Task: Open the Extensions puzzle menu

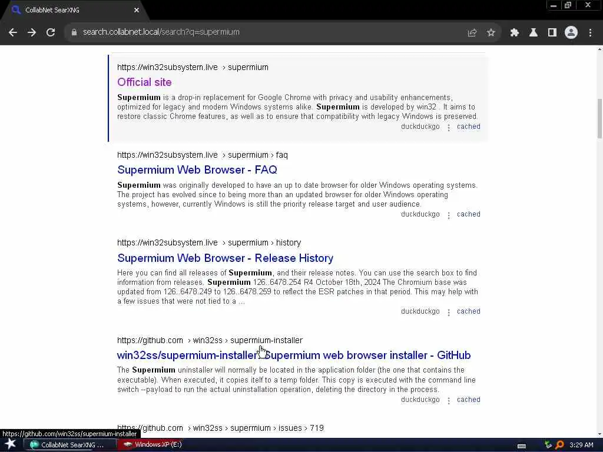Action: pyautogui.click(x=514, y=33)
